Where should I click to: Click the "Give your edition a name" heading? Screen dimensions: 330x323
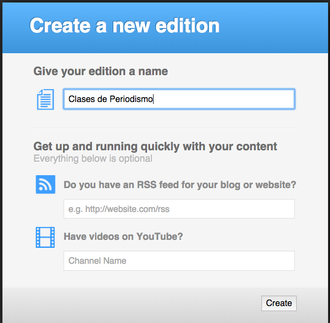[x=100, y=71]
